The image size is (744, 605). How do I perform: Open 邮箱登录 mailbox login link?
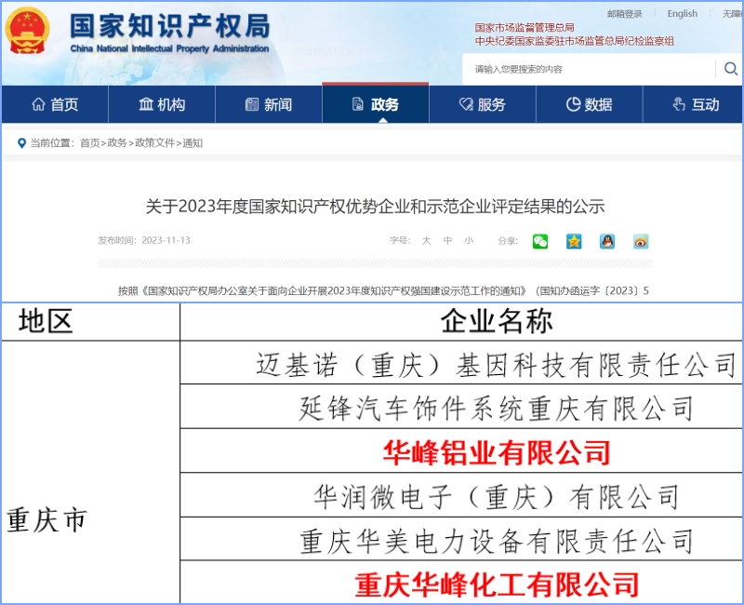pos(624,14)
